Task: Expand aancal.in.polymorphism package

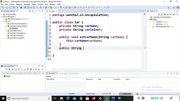Action: (x=6, y=24)
